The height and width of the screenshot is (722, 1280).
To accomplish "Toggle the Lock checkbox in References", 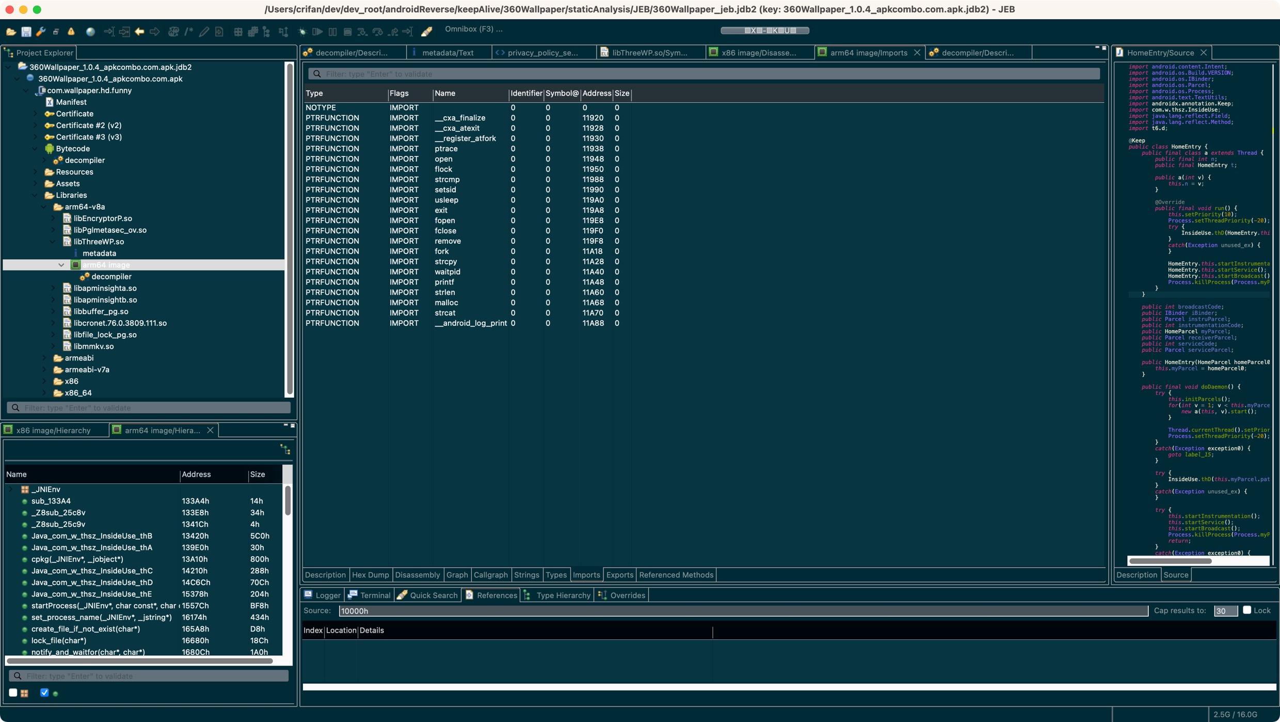I will tap(1246, 610).
